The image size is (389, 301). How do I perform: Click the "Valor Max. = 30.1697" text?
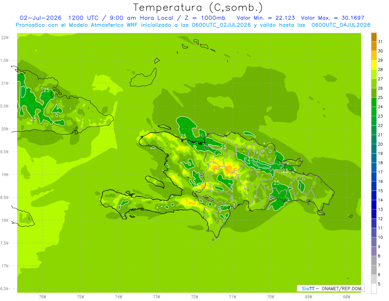(333, 18)
